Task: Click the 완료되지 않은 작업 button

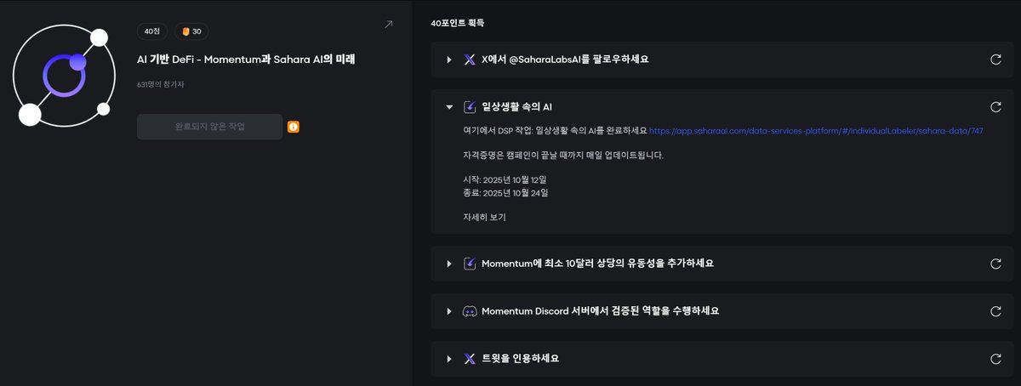Action: [x=209, y=127]
